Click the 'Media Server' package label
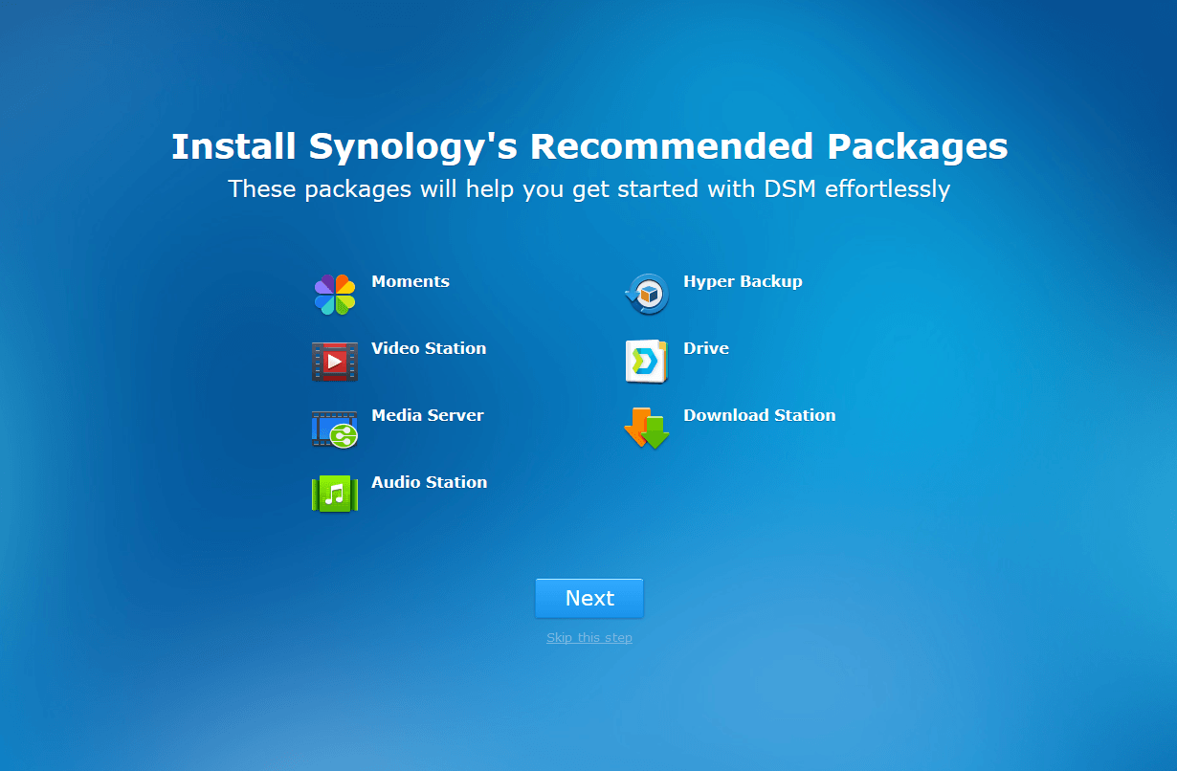 pos(428,415)
